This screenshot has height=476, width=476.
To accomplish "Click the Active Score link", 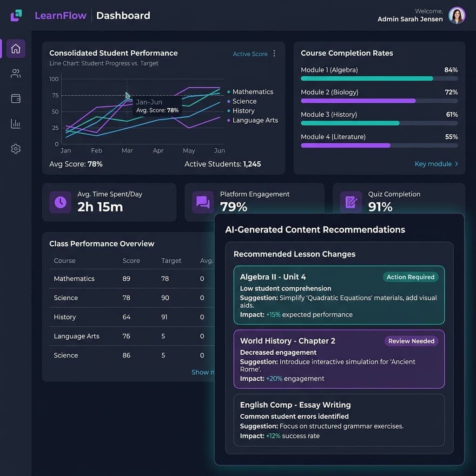I will point(250,54).
